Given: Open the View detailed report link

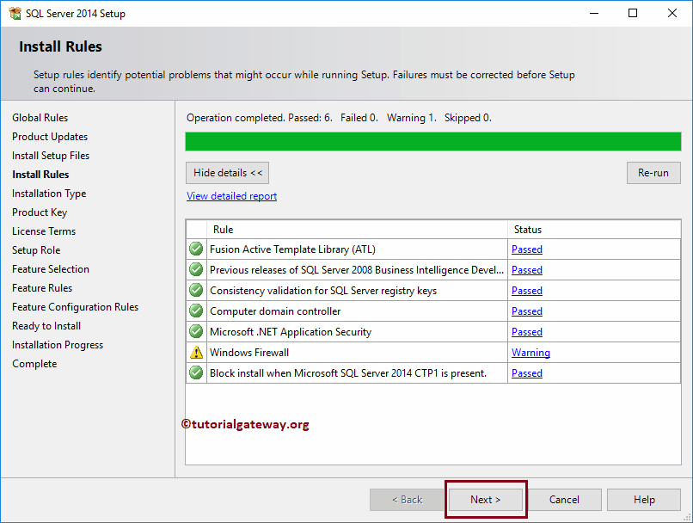Looking at the screenshot, I should 231,196.
